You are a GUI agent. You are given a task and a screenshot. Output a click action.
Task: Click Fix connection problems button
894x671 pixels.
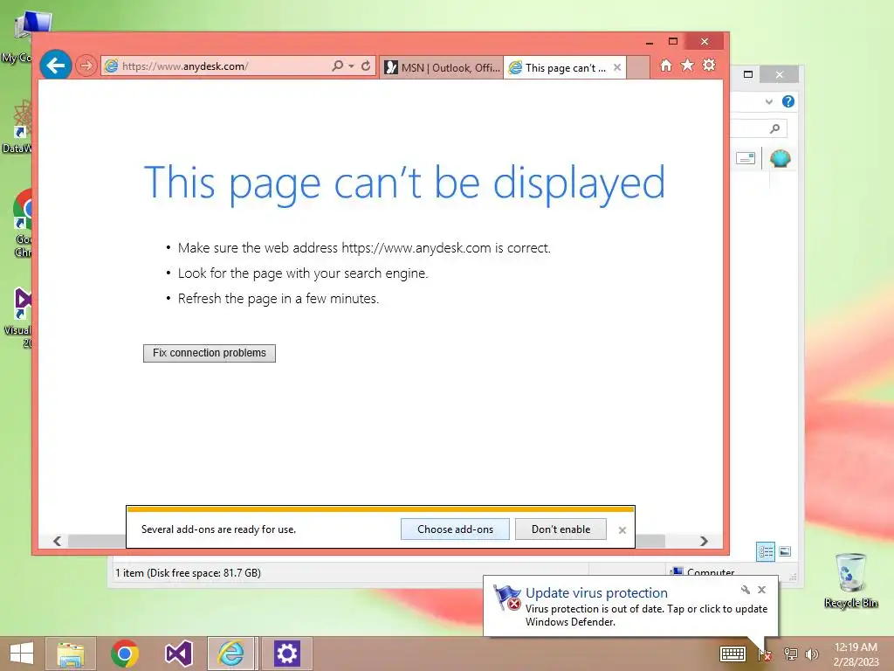coord(210,353)
